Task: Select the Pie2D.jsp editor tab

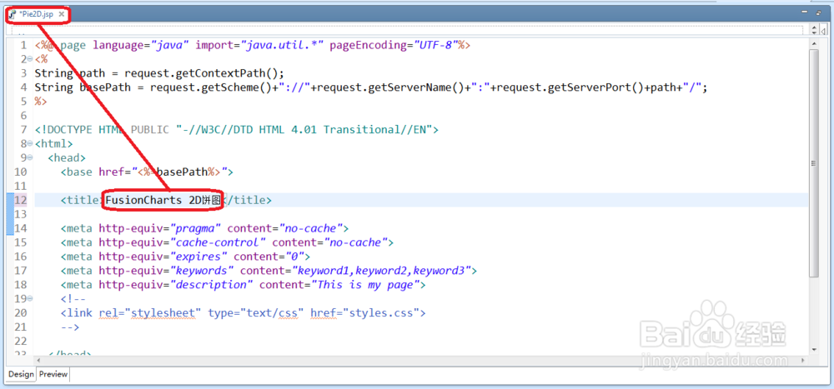Action: pos(36,15)
